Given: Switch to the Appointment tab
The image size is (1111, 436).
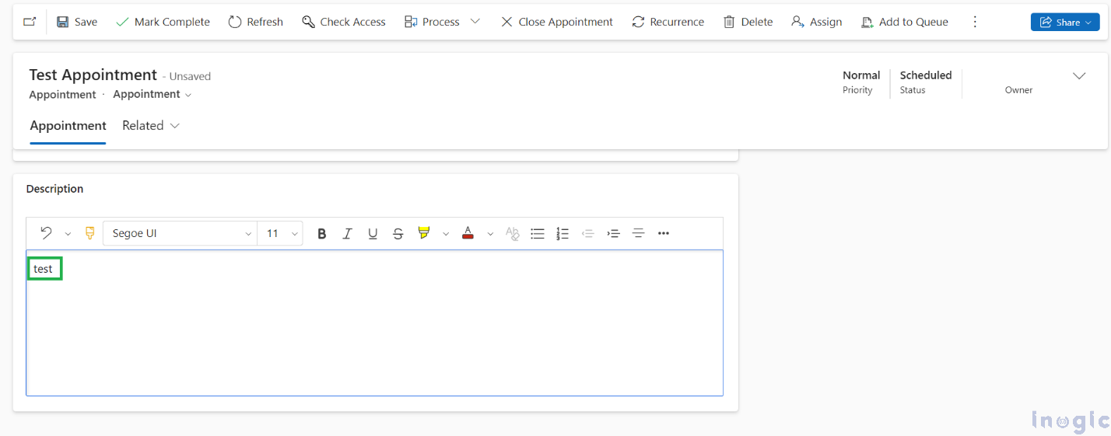Looking at the screenshot, I should [x=68, y=126].
